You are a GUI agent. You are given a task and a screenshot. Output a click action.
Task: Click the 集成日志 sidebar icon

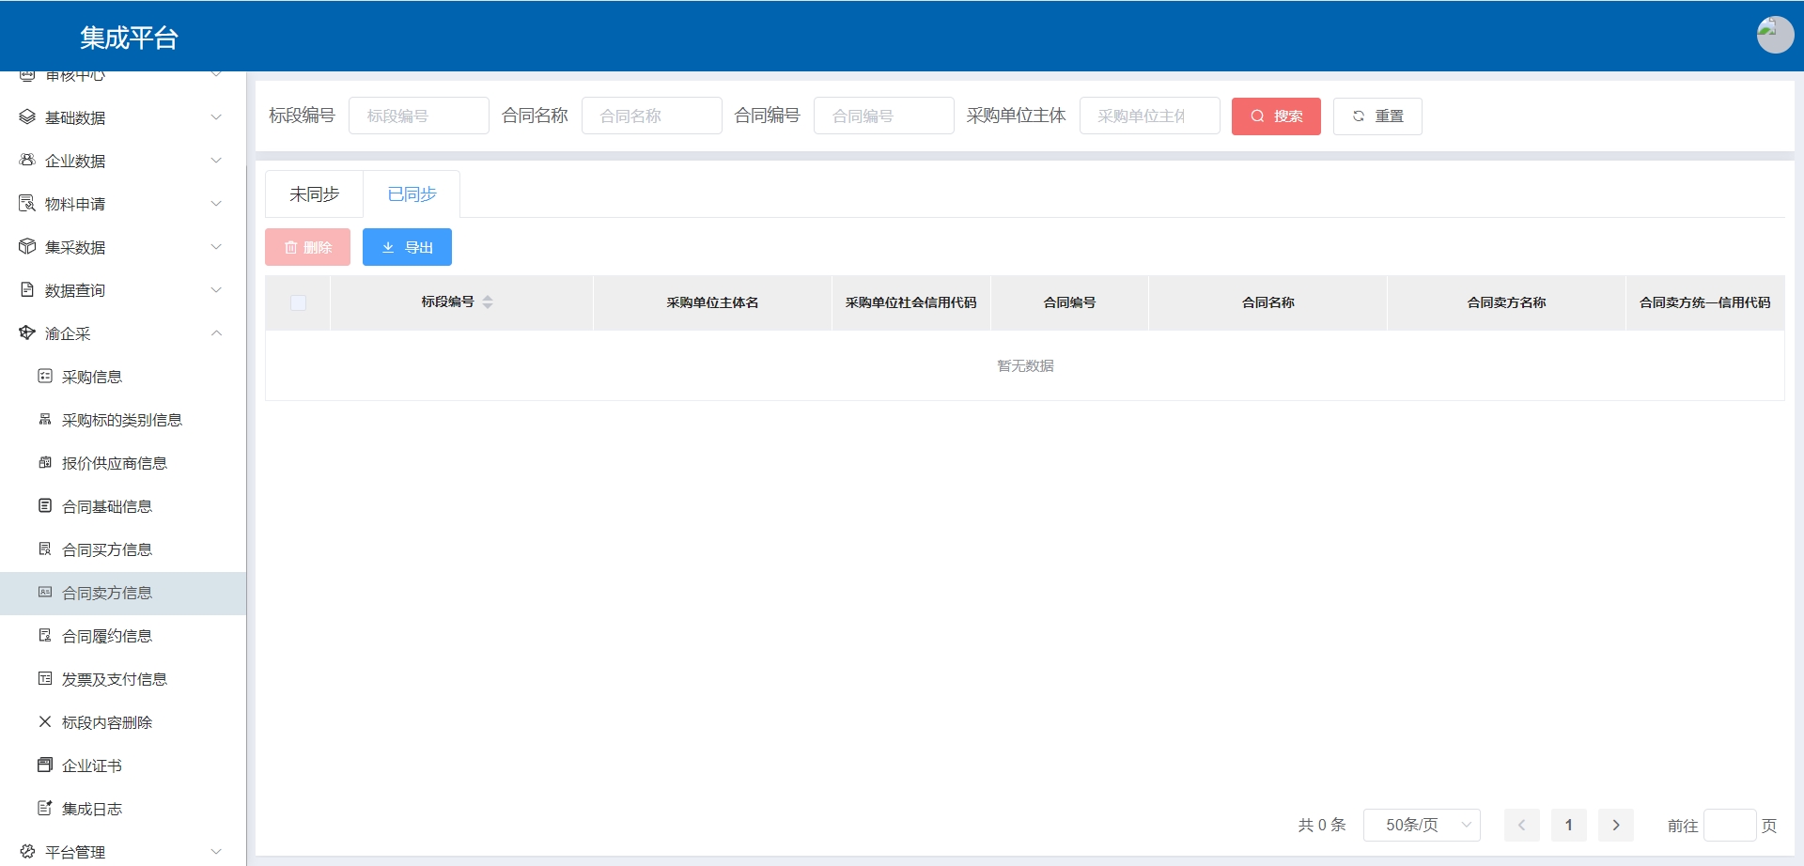tap(45, 809)
